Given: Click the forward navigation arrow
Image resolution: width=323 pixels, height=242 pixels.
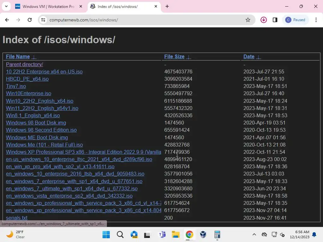Looking at the screenshot, I should 18,20.
